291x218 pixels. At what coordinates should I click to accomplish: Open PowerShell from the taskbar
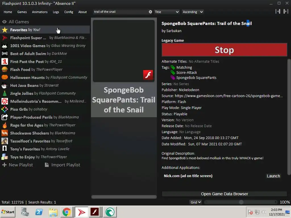click(x=39, y=212)
